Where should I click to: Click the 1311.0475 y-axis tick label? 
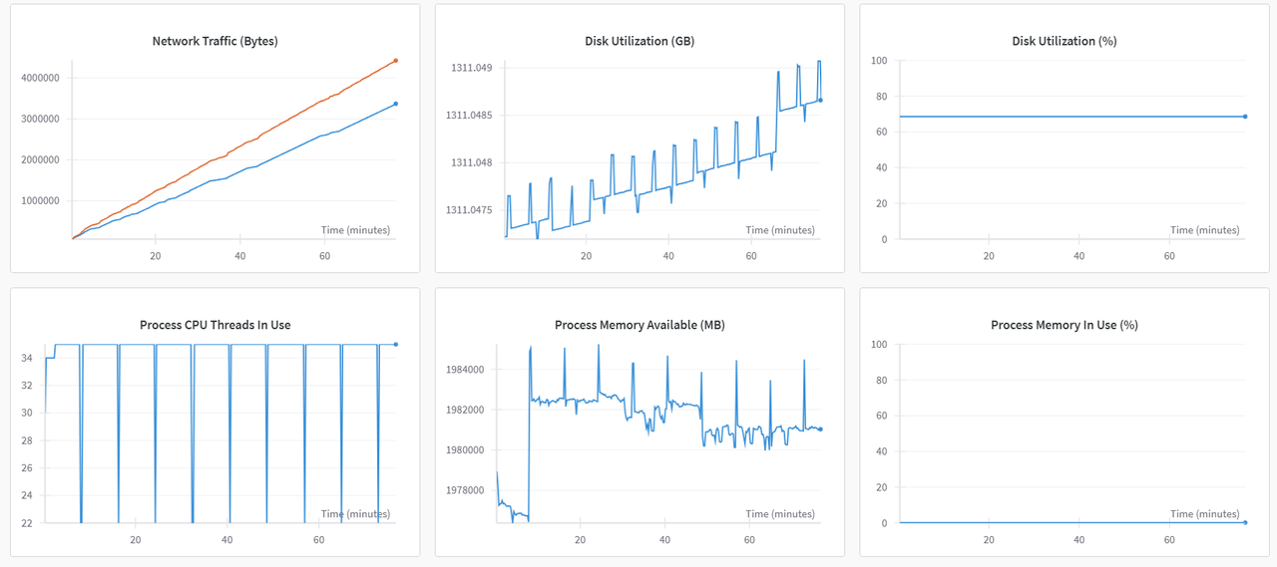tap(467, 210)
